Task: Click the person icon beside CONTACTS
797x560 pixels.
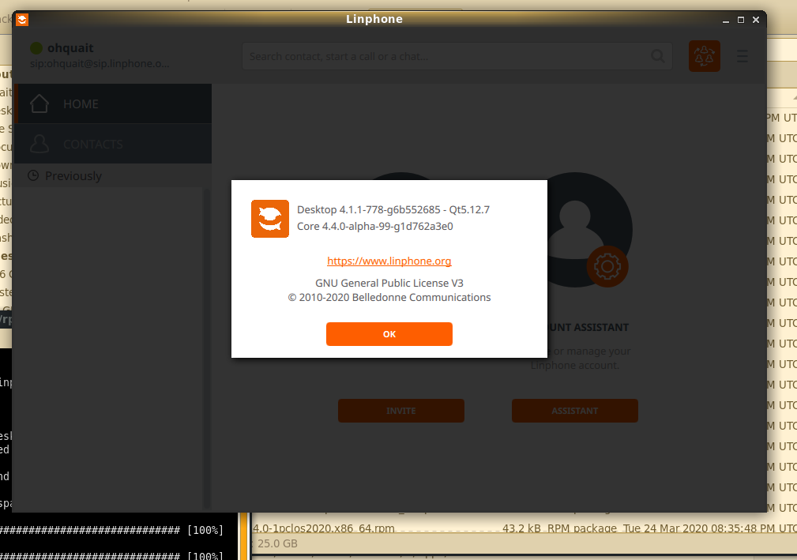Action: click(39, 144)
